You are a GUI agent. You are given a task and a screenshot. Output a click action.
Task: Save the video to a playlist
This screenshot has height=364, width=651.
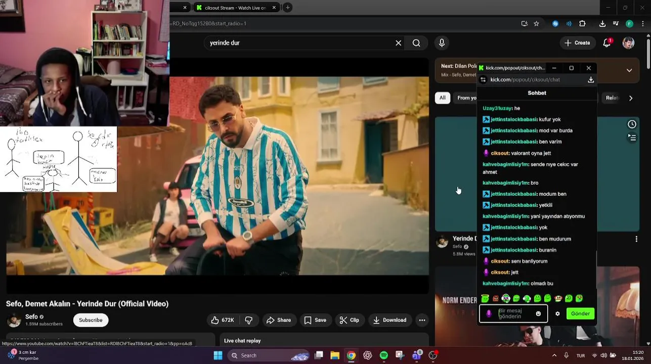coord(315,320)
